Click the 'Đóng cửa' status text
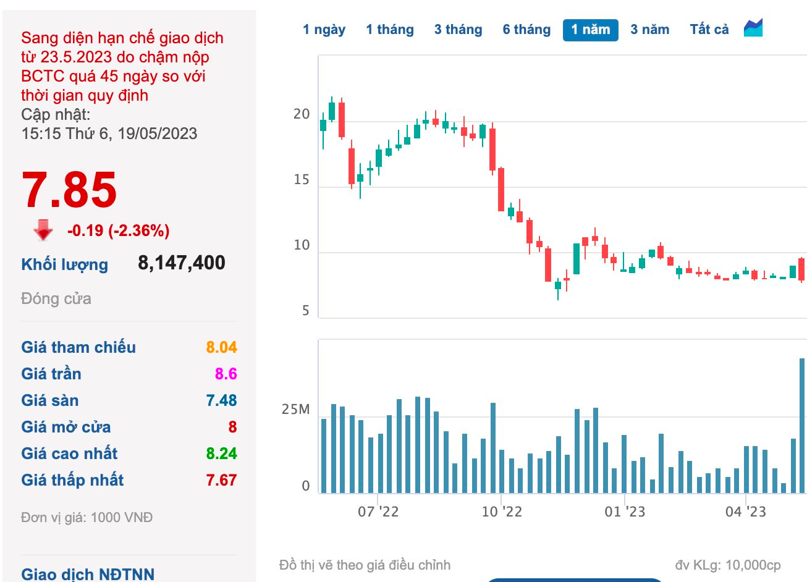807x582 pixels. click(x=56, y=299)
